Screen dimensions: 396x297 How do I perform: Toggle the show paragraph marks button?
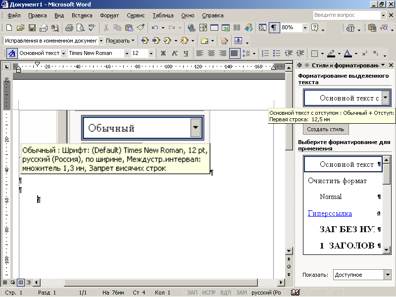[274, 28]
